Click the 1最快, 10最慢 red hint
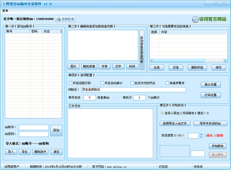This screenshot has width=231, height=170. click(214, 135)
